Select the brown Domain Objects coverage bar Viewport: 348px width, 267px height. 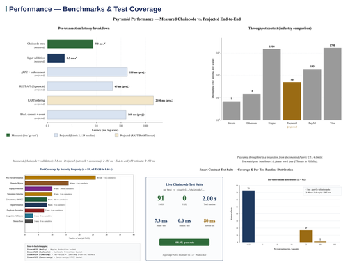tap(47, 183)
